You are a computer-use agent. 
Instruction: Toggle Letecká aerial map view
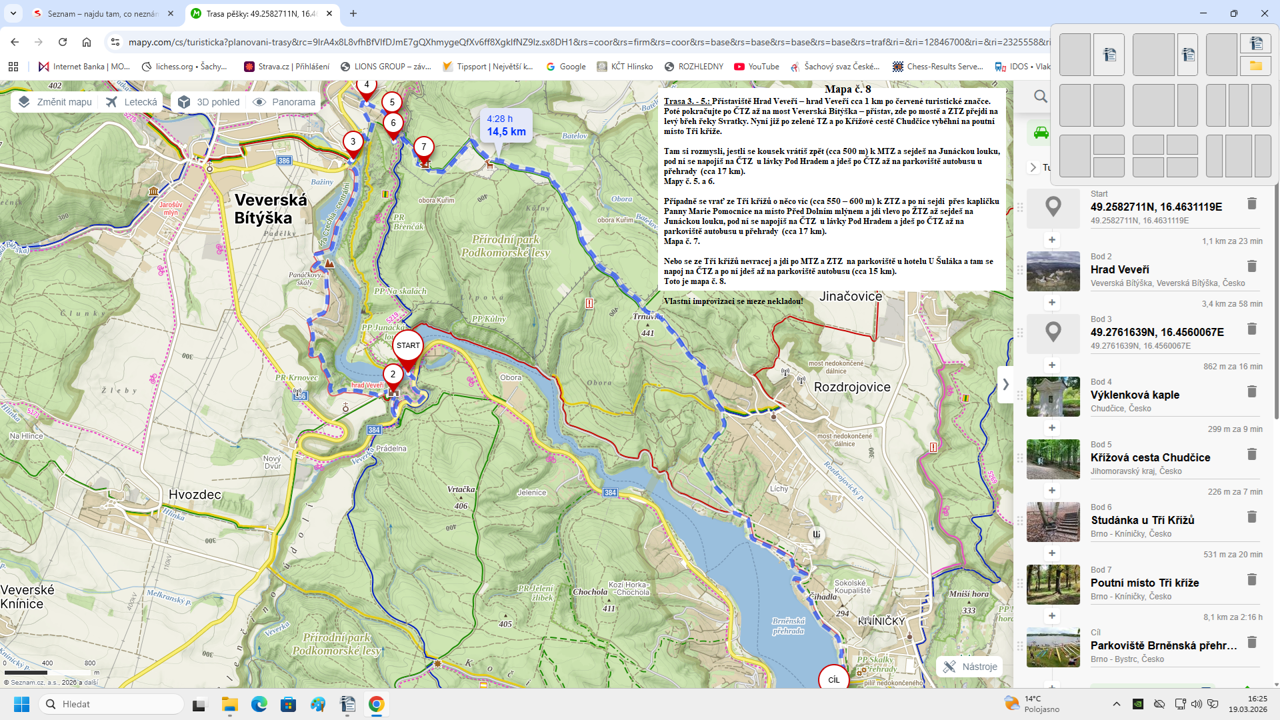[132, 102]
